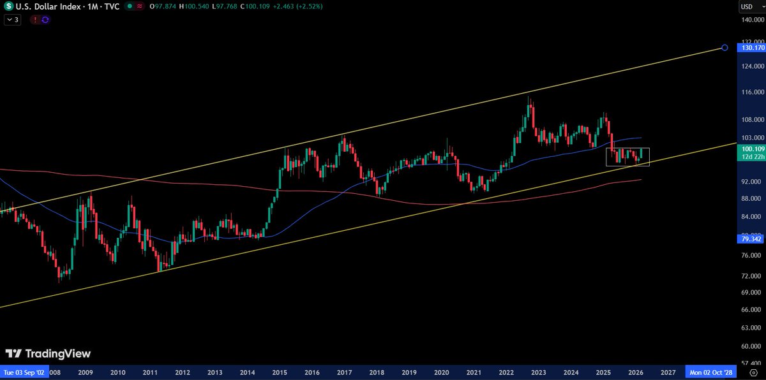Image resolution: width=766 pixels, height=380 pixels.
Task: Click the 140.000 price scale value
Action: [751, 20]
